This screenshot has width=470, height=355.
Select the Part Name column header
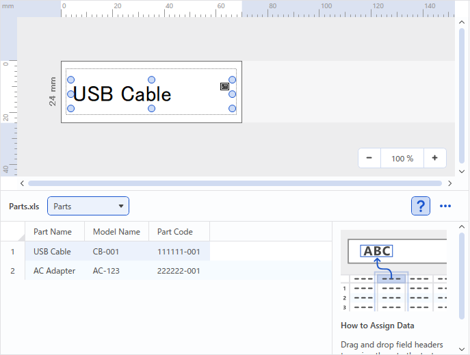[53, 232]
